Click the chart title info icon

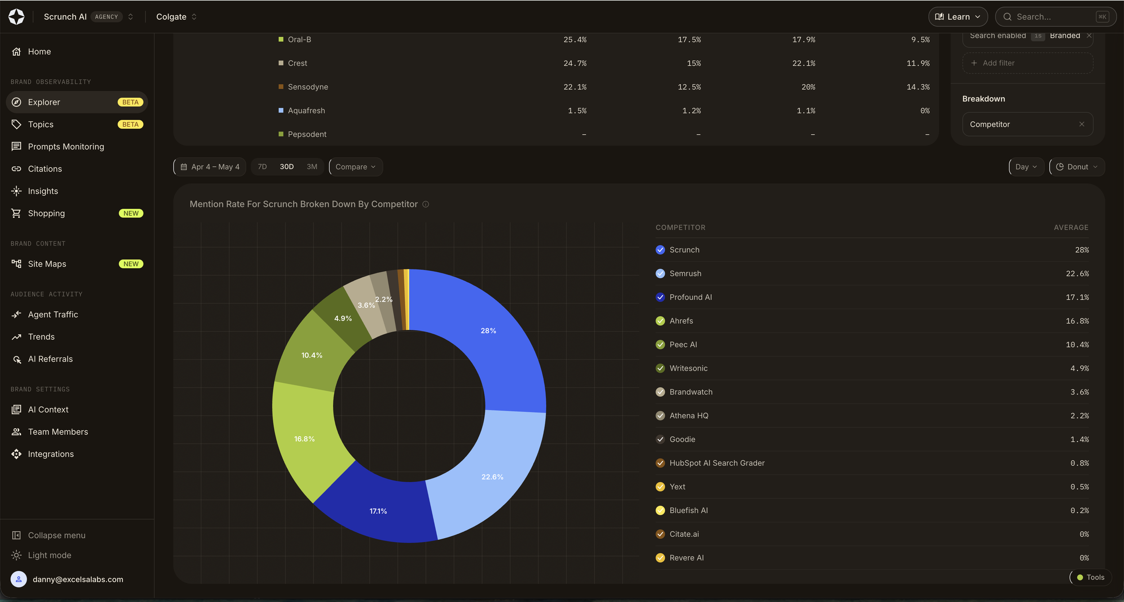426,204
